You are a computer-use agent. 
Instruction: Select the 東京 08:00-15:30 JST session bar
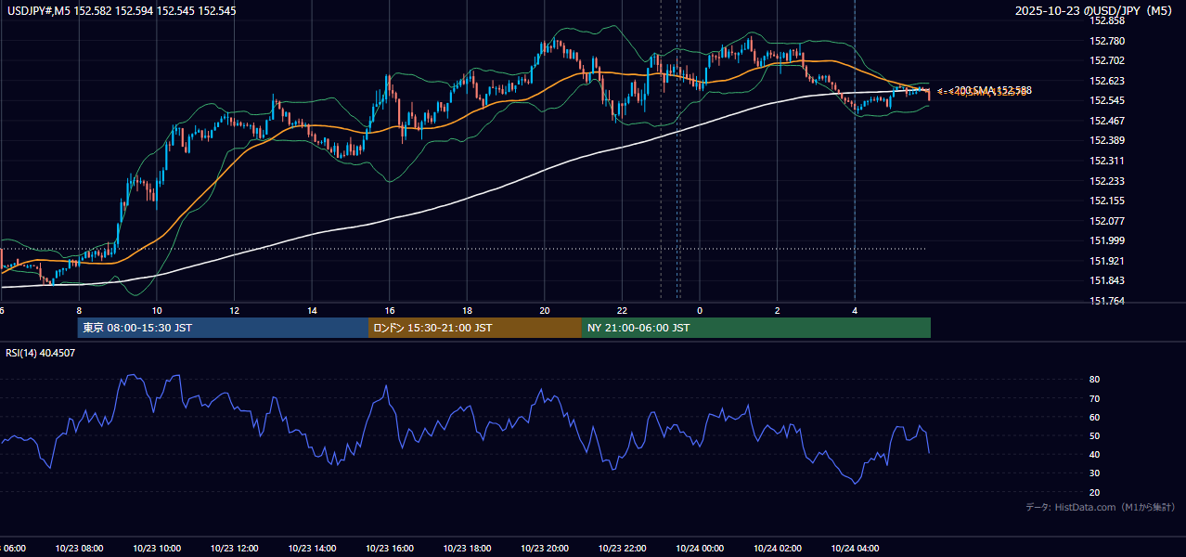(x=223, y=328)
